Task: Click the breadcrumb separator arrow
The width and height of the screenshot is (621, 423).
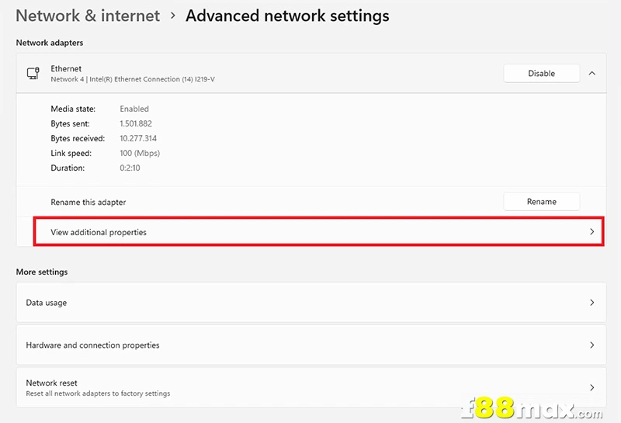Action: click(172, 16)
